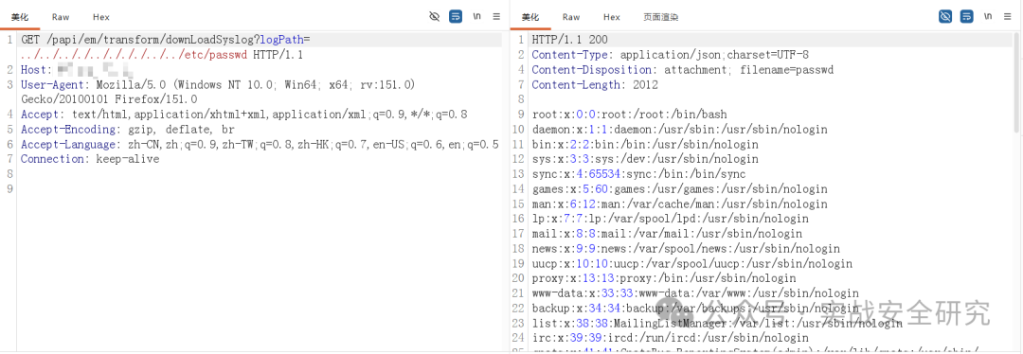Click the daemon:x:1:1 passwd entry
The height and width of the screenshot is (354, 1023).
680,130
